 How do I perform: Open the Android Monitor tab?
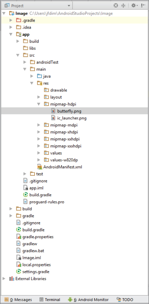coord(88,299)
